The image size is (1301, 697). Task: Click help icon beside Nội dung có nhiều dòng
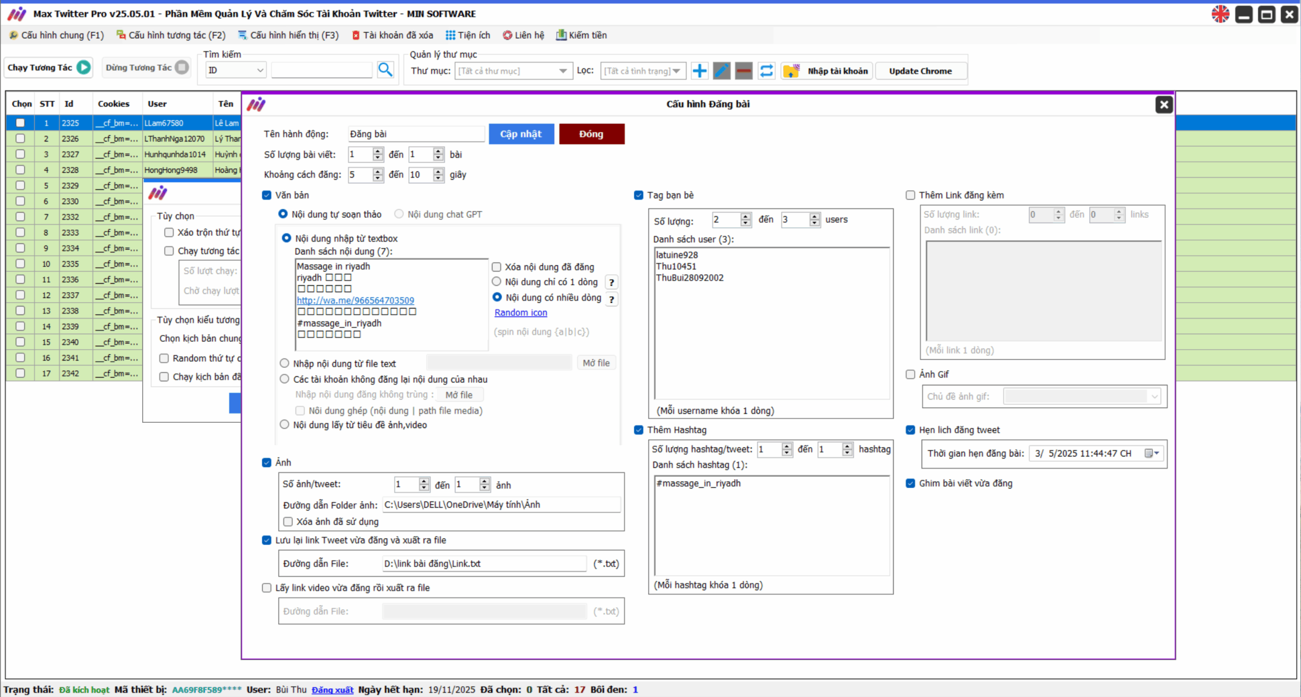point(612,299)
